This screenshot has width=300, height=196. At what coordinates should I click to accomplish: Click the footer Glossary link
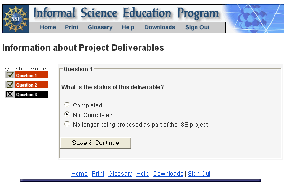coord(120,174)
